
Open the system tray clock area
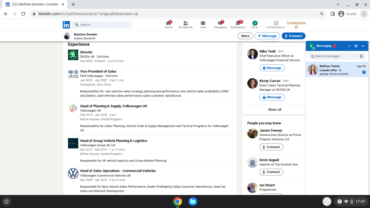(351, 202)
